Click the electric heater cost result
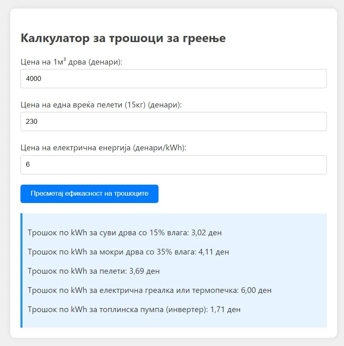The width and height of the screenshot is (344, 346). point(150,290)
